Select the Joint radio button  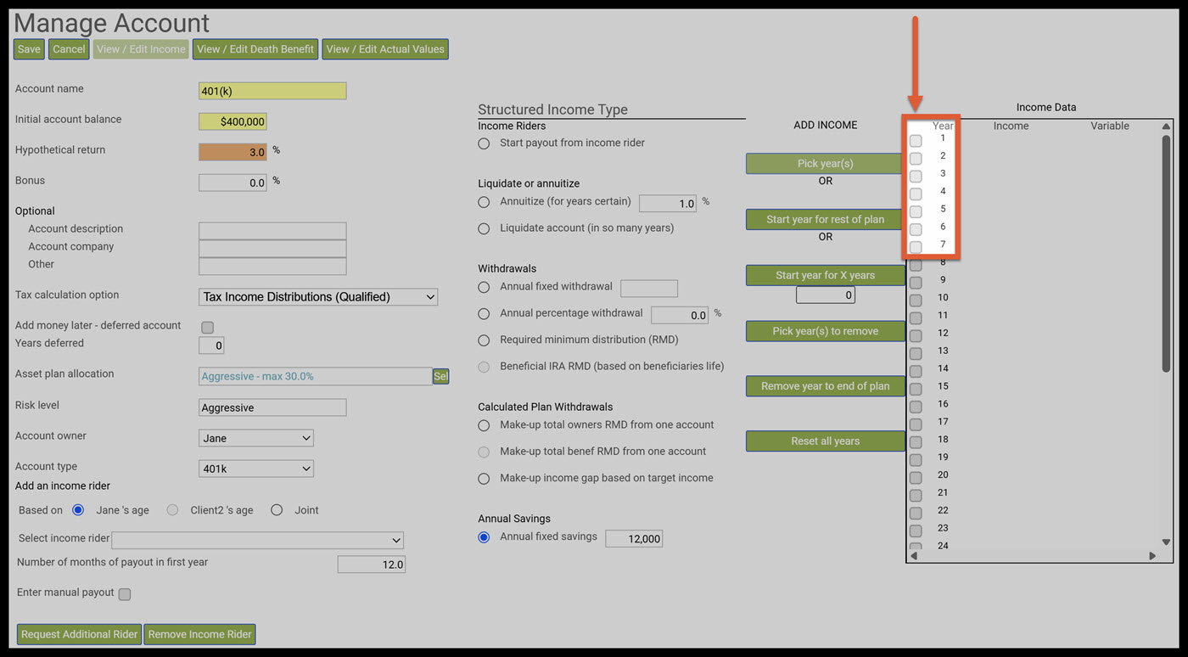click(x=277, y=510)
